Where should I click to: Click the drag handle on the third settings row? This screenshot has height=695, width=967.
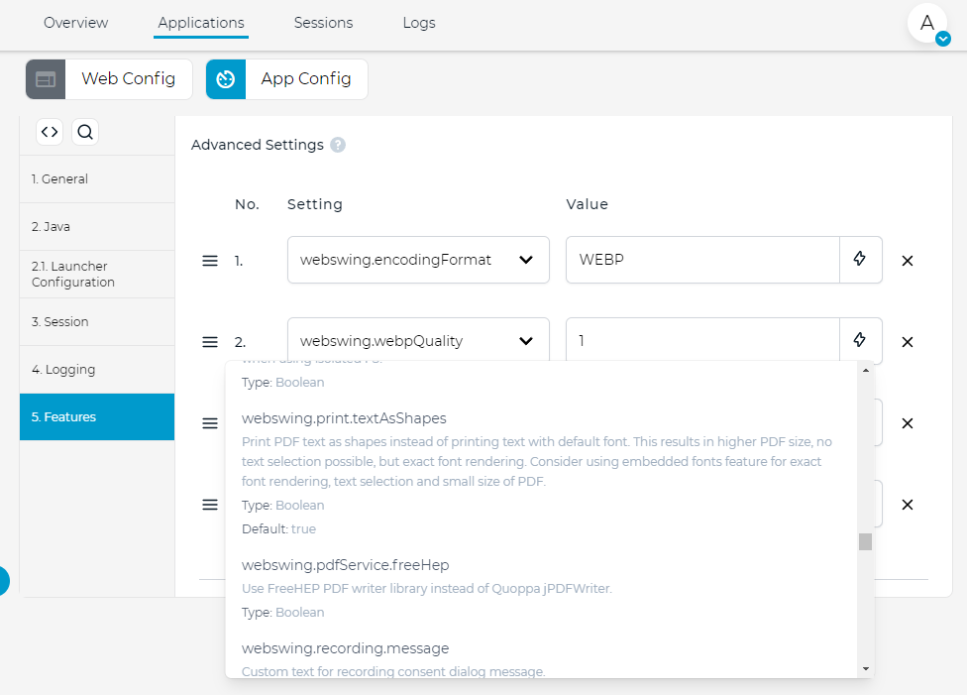tap(210, 423)
